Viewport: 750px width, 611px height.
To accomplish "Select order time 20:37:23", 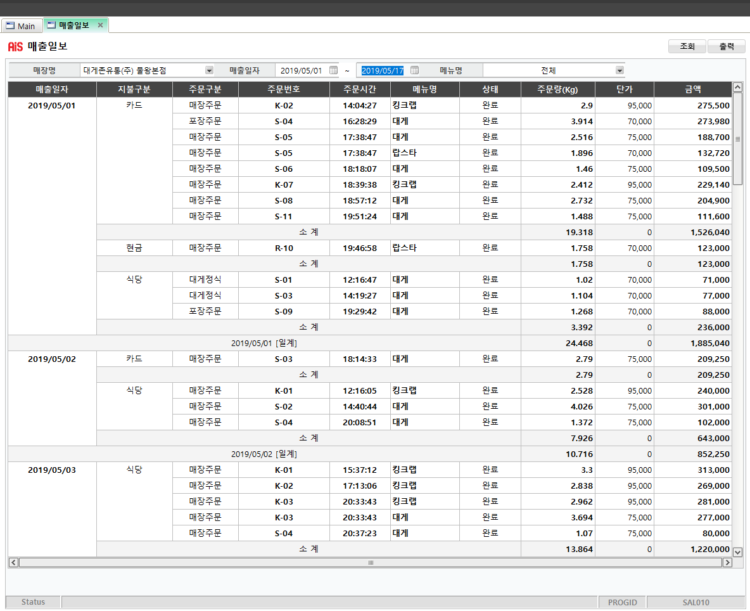I will 360,534.
